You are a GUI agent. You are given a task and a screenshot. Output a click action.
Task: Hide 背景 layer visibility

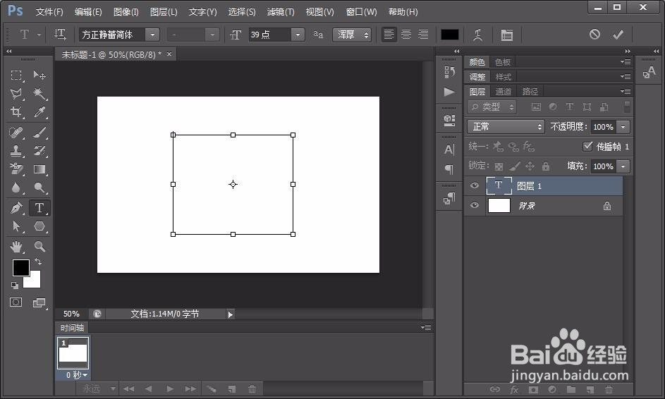tap(475, 205)
